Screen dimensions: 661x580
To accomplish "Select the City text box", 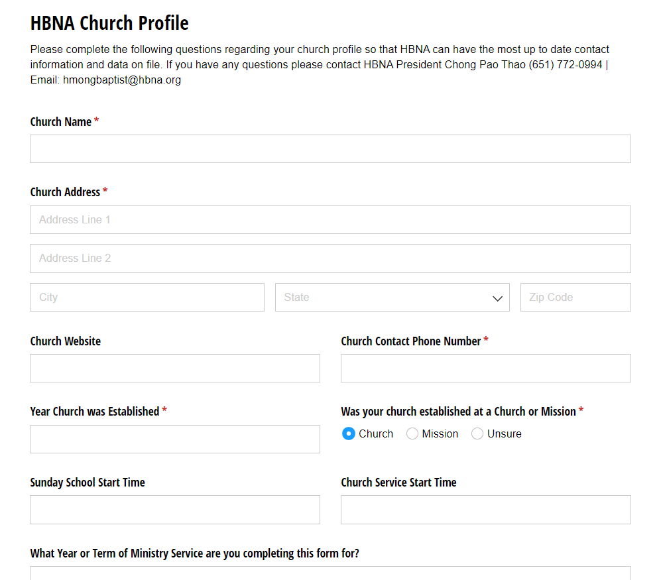I will coord(147,297).
